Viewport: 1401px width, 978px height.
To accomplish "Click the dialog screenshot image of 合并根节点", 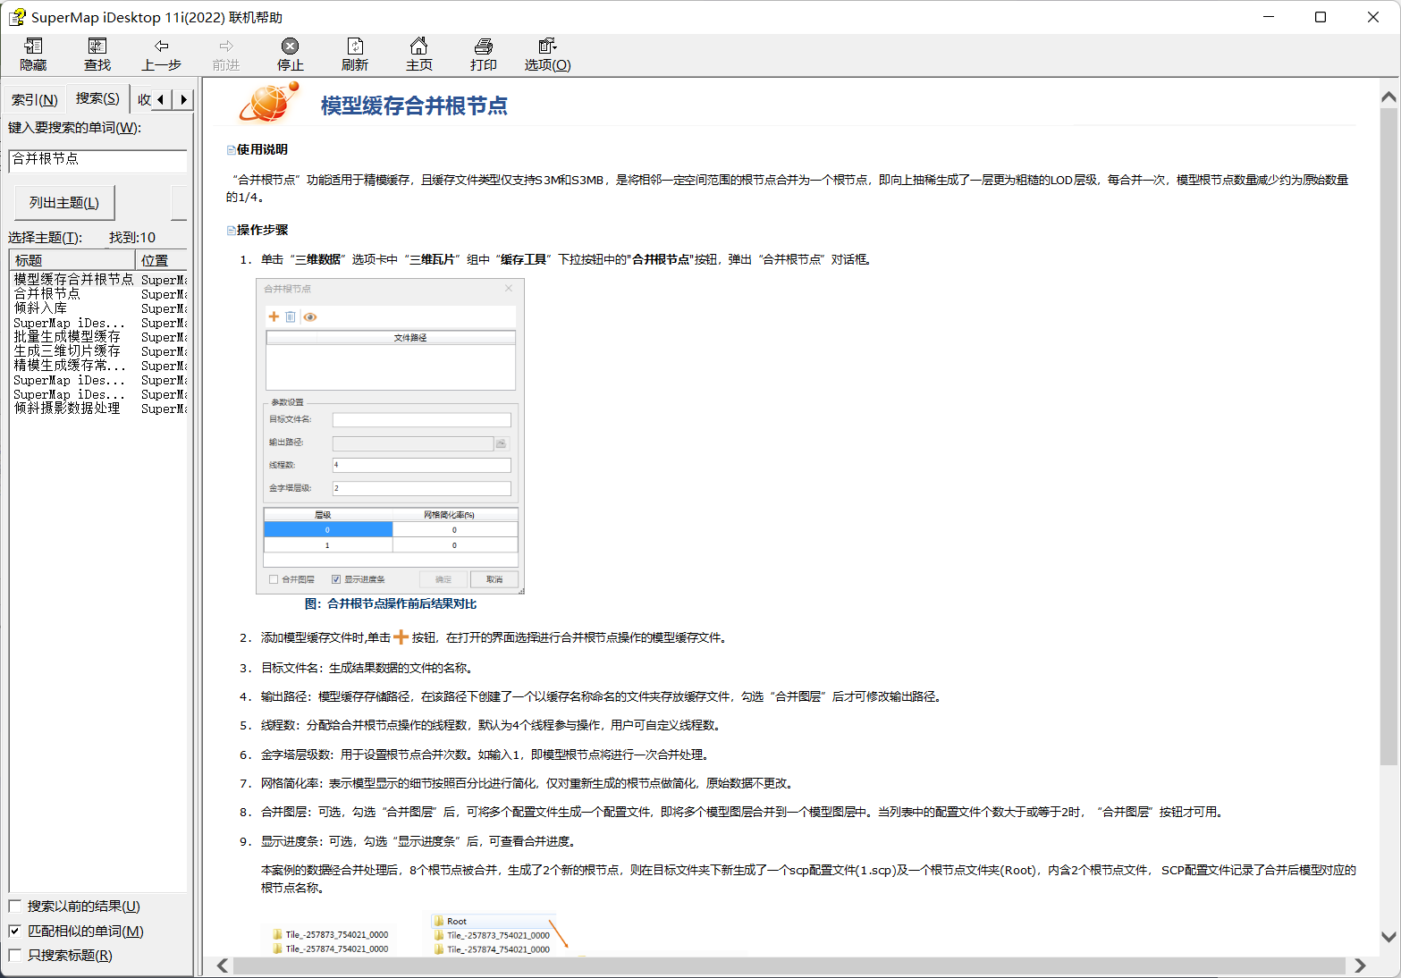I will [390, 436].
